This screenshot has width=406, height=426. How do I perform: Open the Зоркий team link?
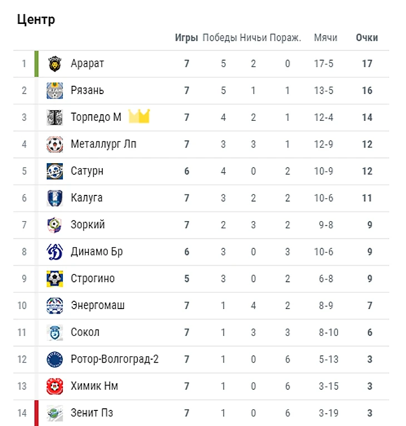coord(88,225)
